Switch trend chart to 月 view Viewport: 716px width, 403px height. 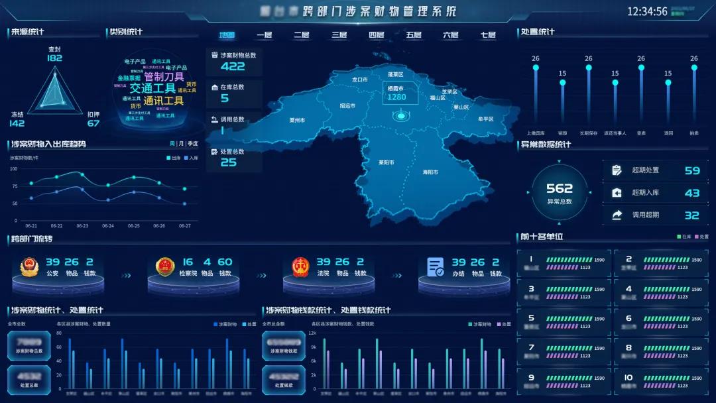click(181, 143)
